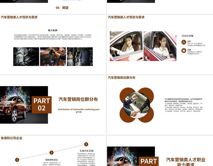Screen dimensions: 213x166
Task: Select the numbered circle 3 marker
Action: click(86, 144)
